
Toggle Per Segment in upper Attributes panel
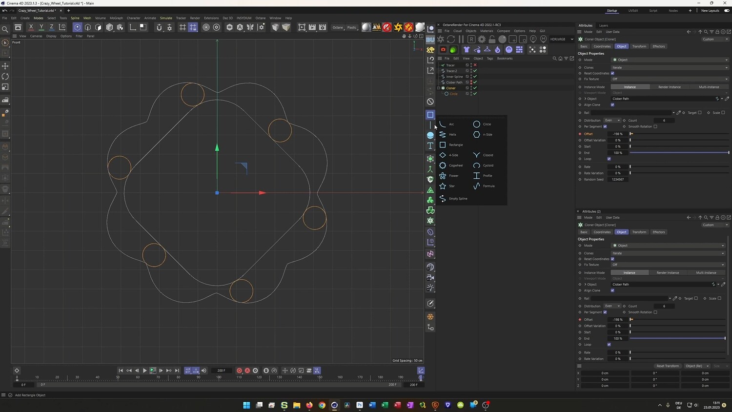(x=605, y=126)
